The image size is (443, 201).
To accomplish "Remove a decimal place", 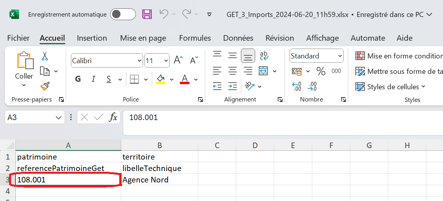I will (x=312, y=86).
